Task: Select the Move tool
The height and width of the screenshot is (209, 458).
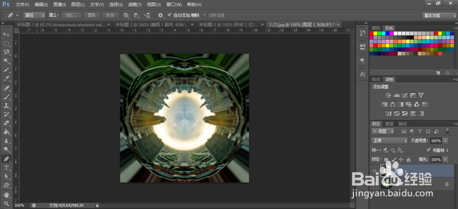Action: pos(6,34)
